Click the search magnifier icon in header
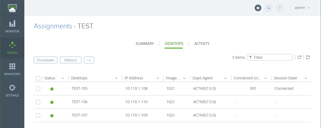The width and height of the screenshot is (321, 128). pyautogui.click(x=269, y=8)
